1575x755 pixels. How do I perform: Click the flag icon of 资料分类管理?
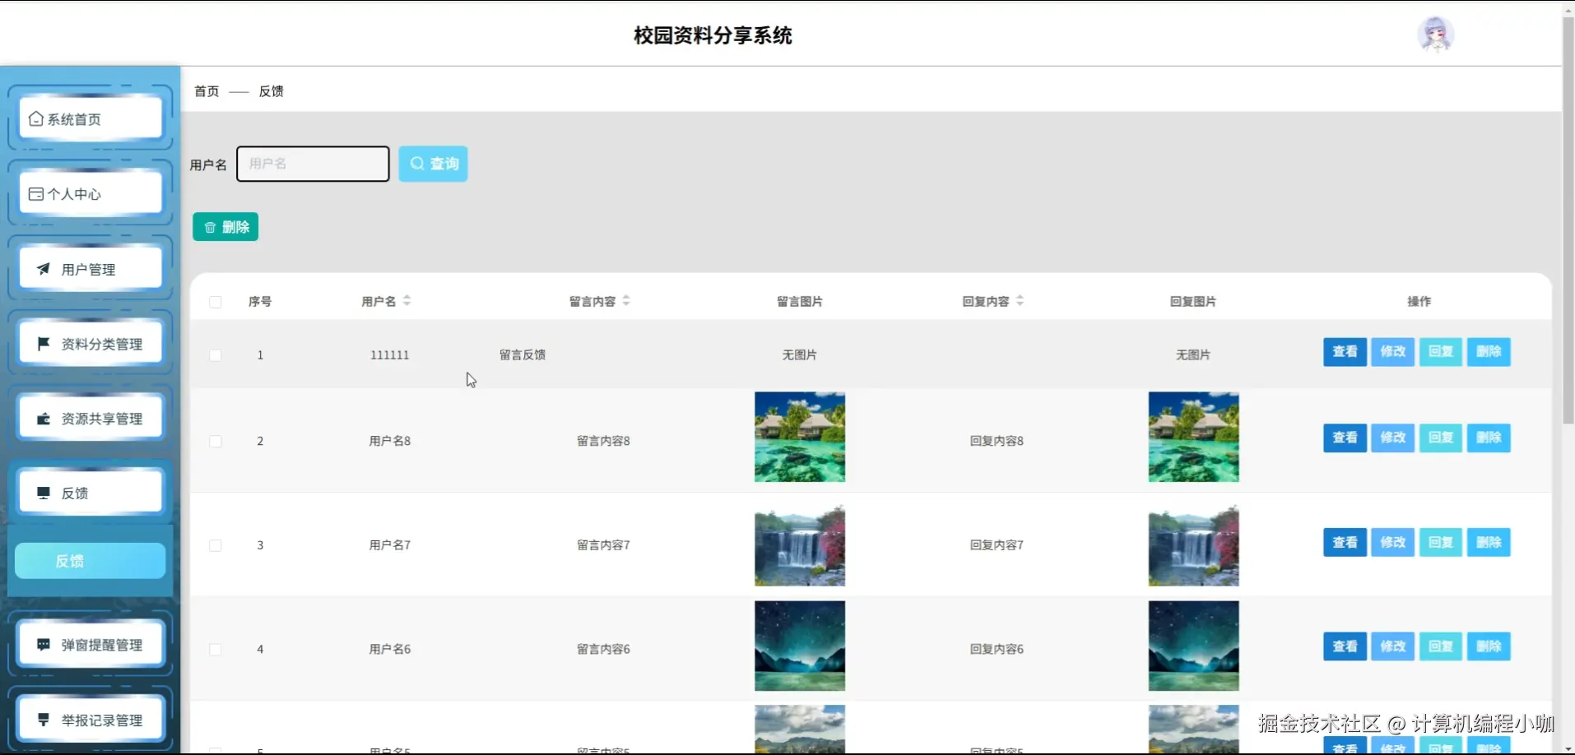click(44, 344)
